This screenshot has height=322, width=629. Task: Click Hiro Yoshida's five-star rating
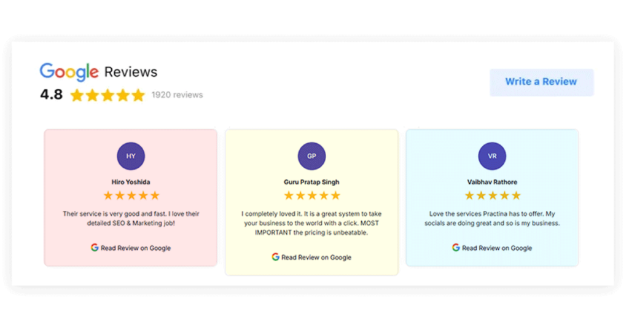[131, 195]
